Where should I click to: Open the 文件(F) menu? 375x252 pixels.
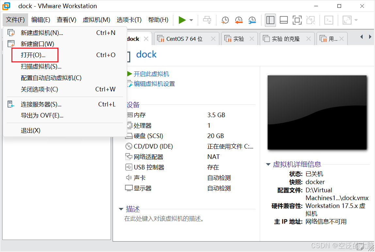[x=15, y=20]
